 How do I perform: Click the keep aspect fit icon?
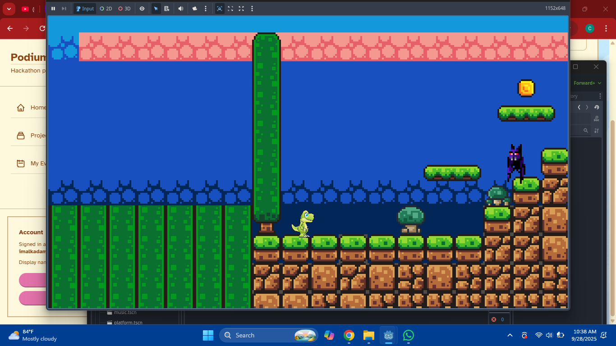click(230, 9)
